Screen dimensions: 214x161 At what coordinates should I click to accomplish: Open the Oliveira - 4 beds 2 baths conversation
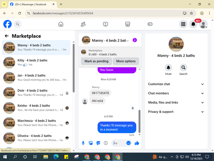coord(36,138)
